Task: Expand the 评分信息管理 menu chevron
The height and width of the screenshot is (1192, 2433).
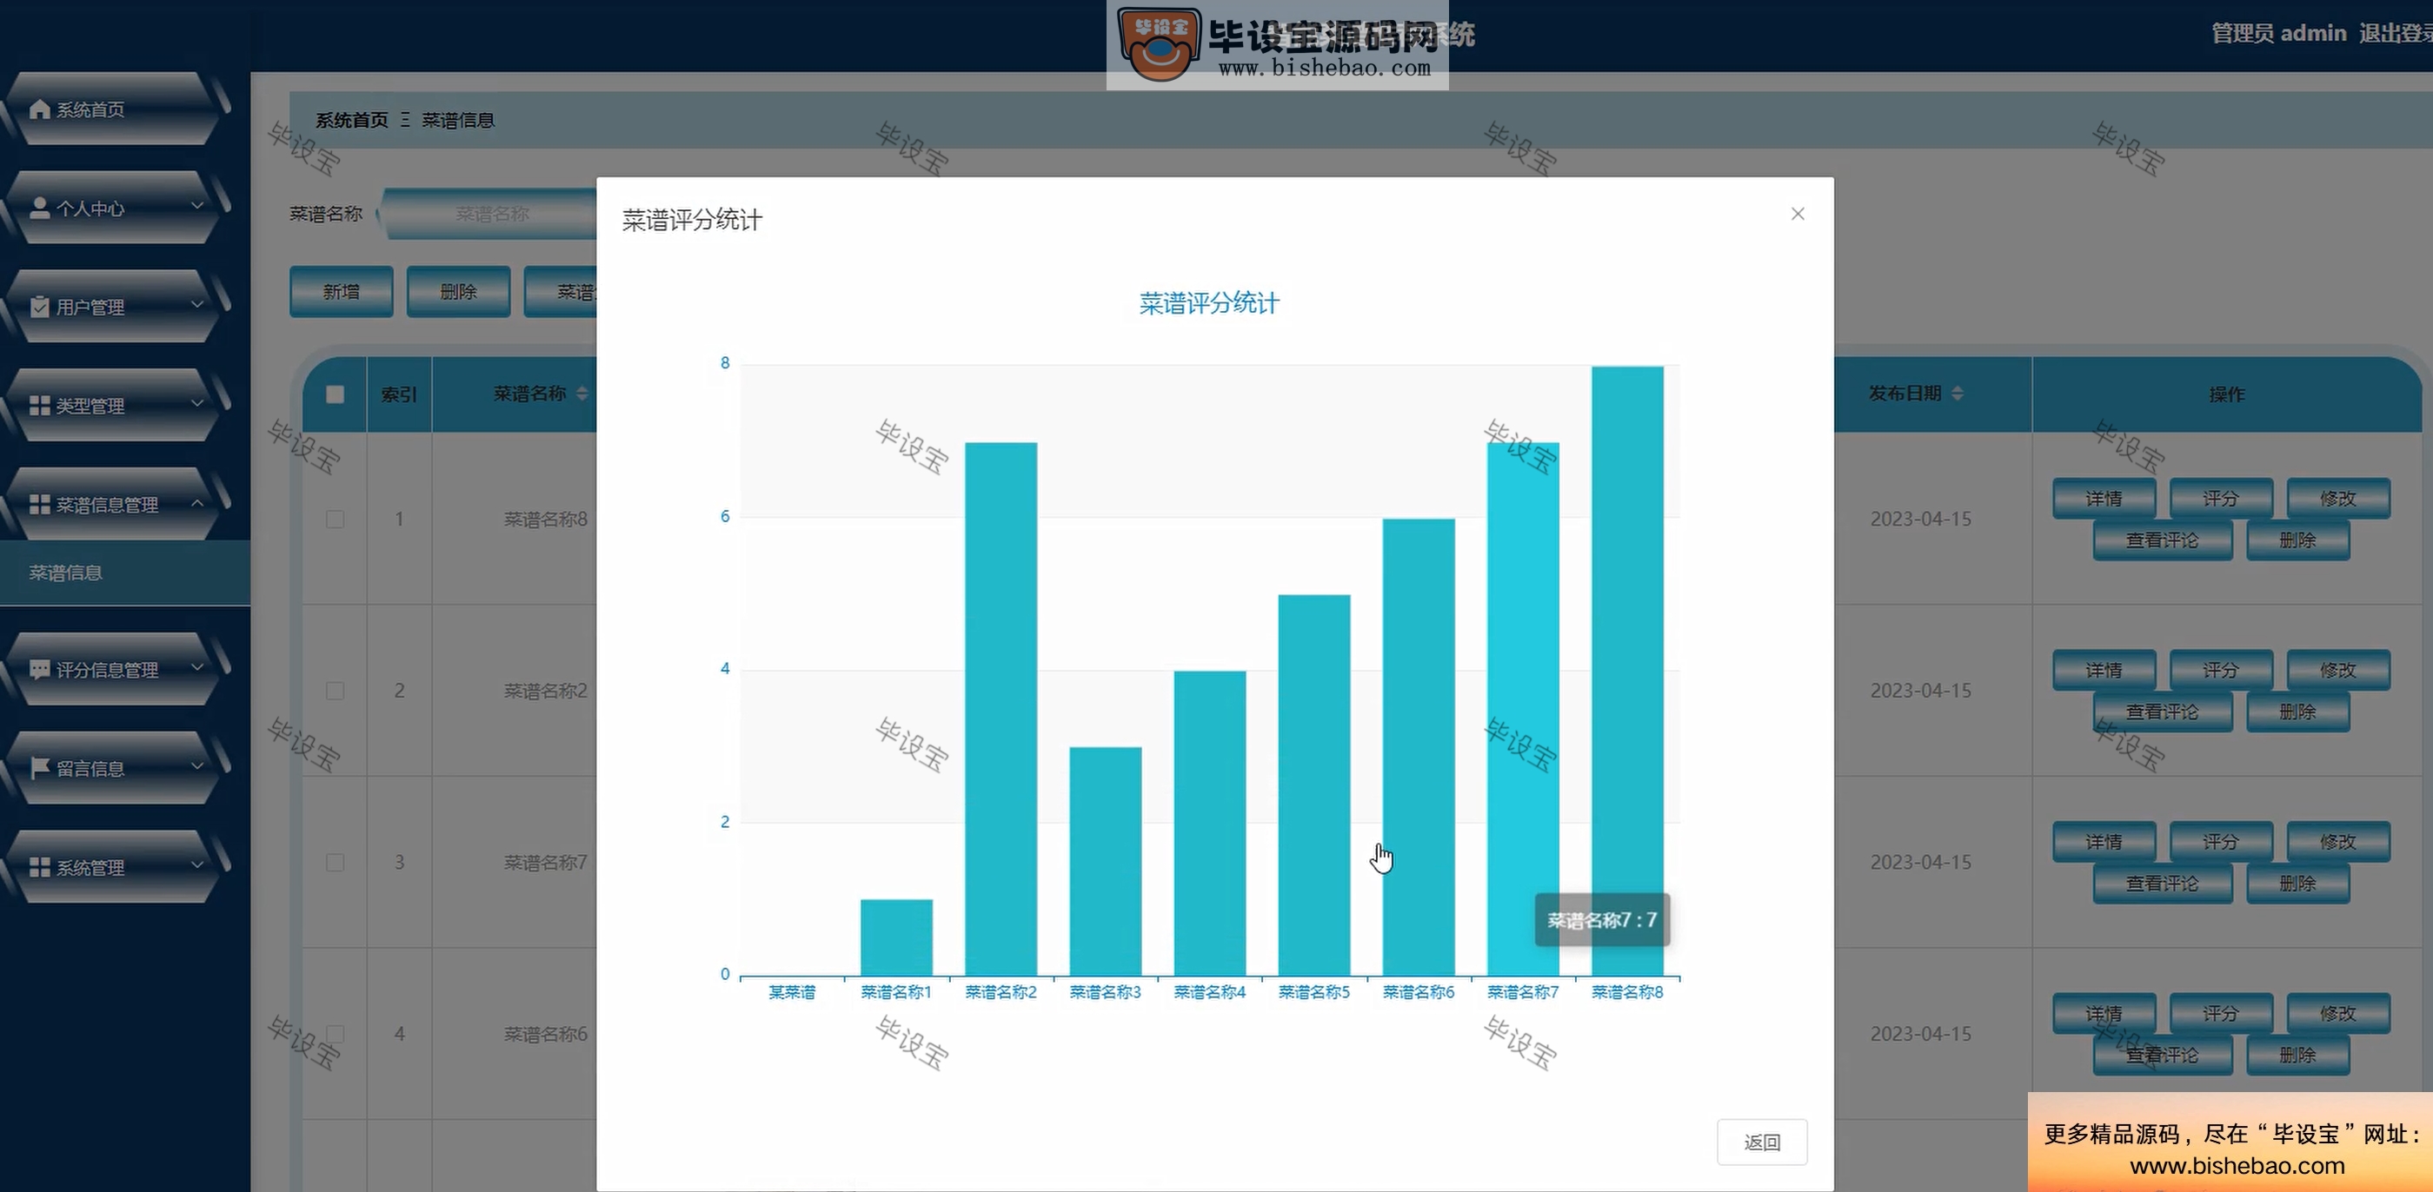Action: 197,667
